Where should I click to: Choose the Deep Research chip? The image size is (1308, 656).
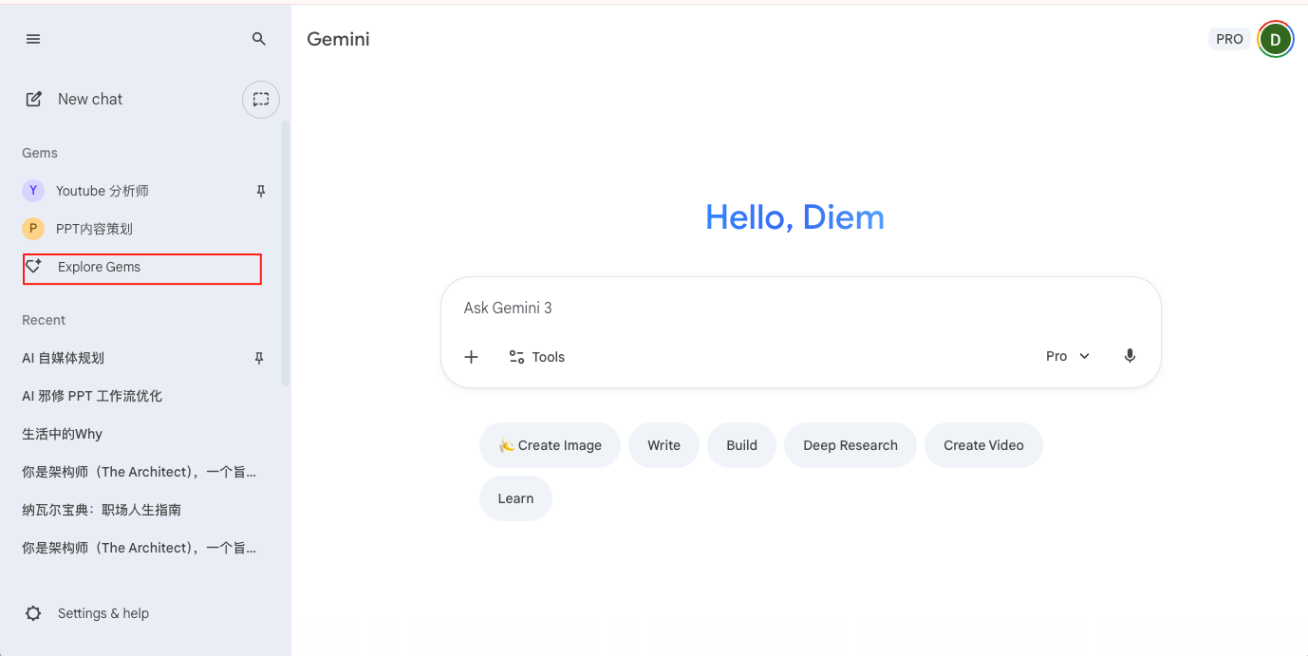(850, 445)
